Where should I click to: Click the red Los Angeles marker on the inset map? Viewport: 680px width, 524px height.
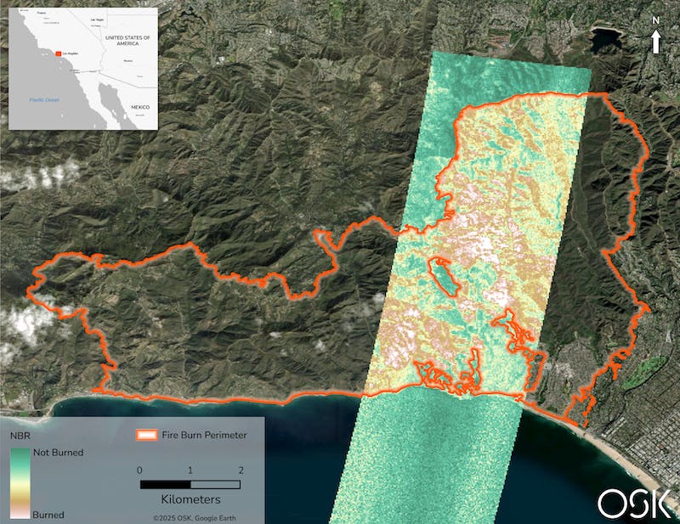coord(58,54)
